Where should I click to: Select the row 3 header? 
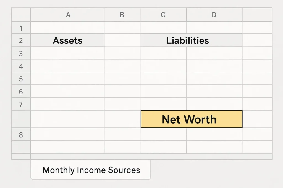pos(21,53)
